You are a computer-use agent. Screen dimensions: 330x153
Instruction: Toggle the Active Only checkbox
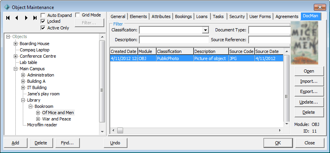[43, 28]
